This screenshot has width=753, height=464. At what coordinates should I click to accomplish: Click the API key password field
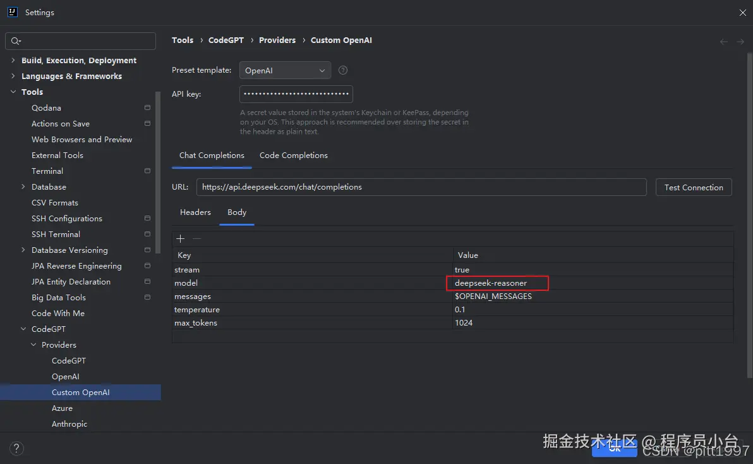296,94
